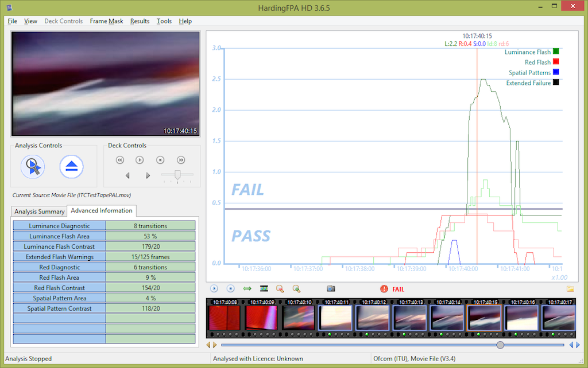Click the Red Diagnostic row label
The width and height of the screenshot is (588, 368).
tap(59, 267)
